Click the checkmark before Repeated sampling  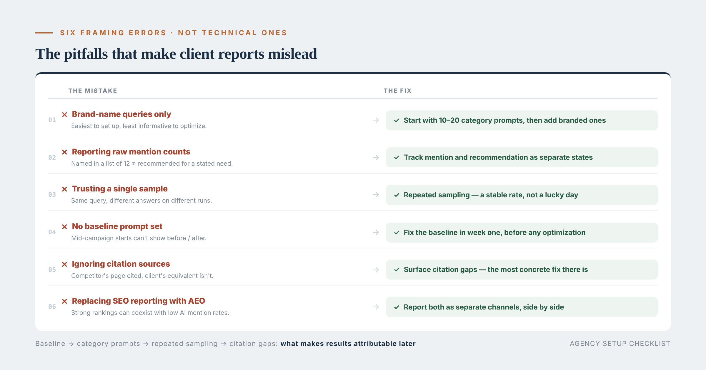(x=397, y=195)
